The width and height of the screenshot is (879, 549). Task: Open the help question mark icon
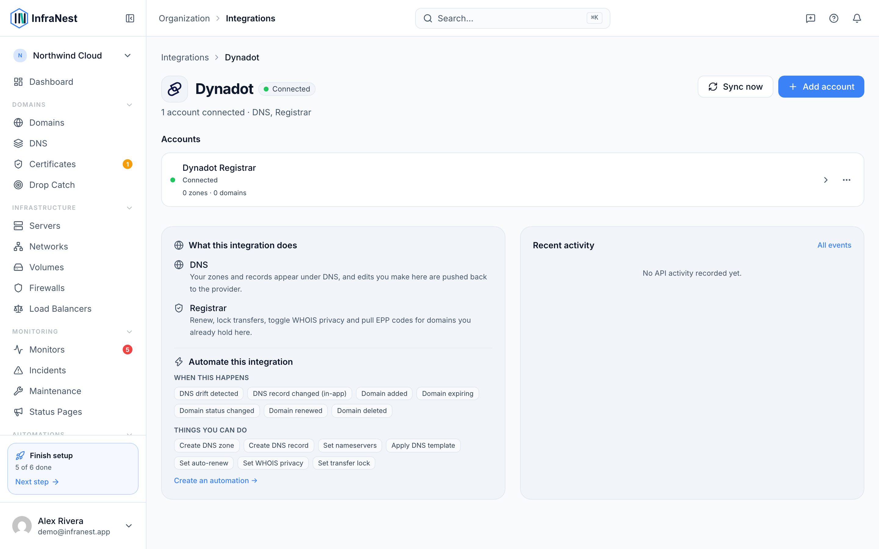coord(834,18)
